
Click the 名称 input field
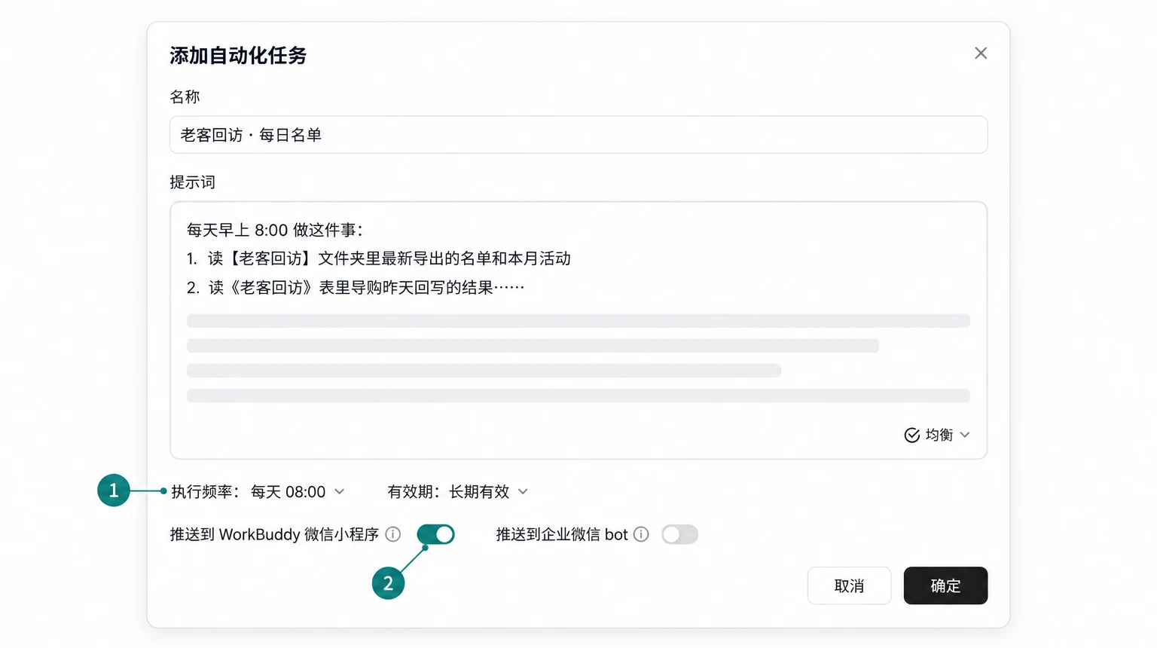tap(578, 135)
